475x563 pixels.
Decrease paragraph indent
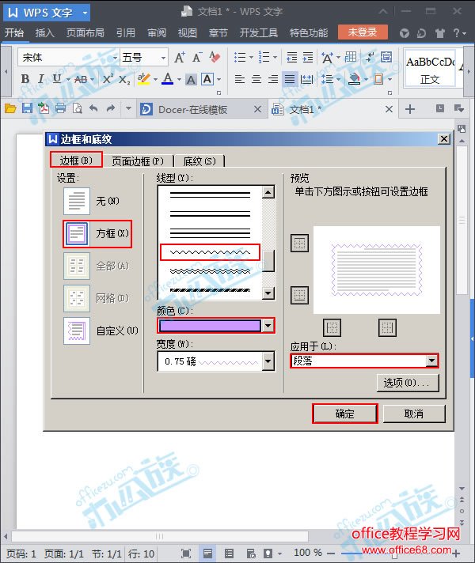tap(291, 57)
